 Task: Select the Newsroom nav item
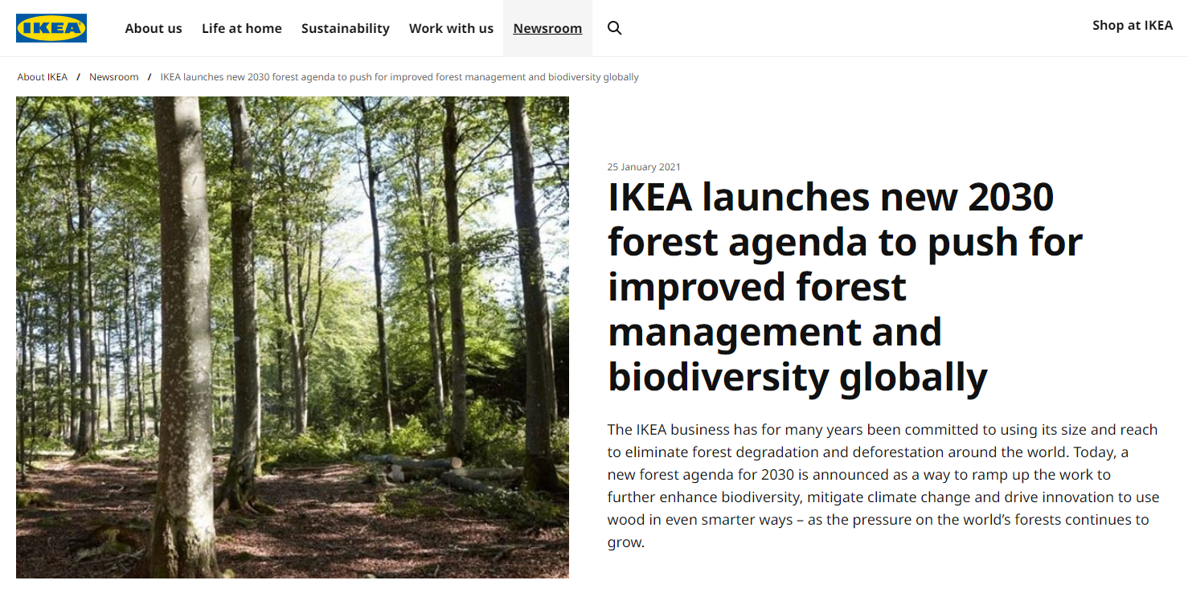pos(547,28)
